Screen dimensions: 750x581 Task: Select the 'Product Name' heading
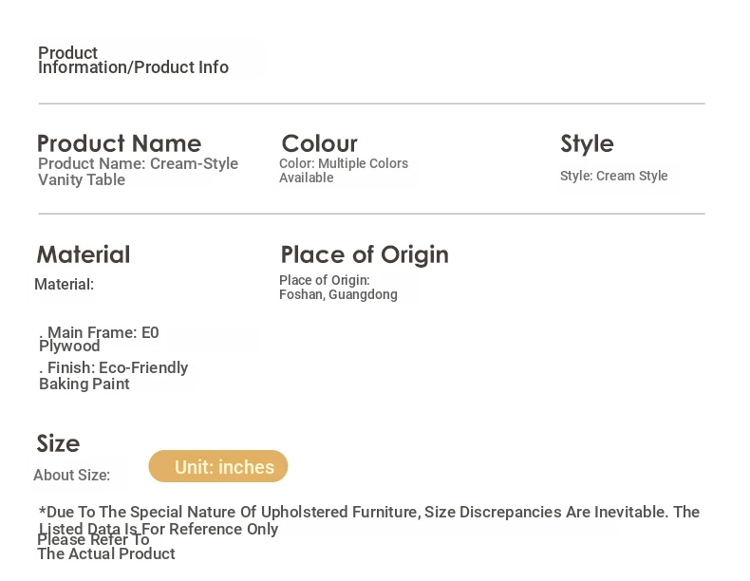[119, 143]
